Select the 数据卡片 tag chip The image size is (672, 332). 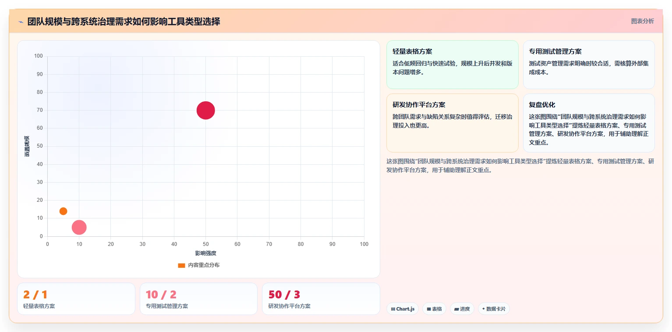pos(494,309)
